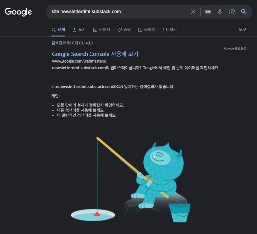Switch to the 이미지 tab
257x234 pixels.
pos(101,30)
